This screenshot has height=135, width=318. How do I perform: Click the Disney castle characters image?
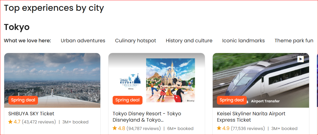tap(170, 80)
